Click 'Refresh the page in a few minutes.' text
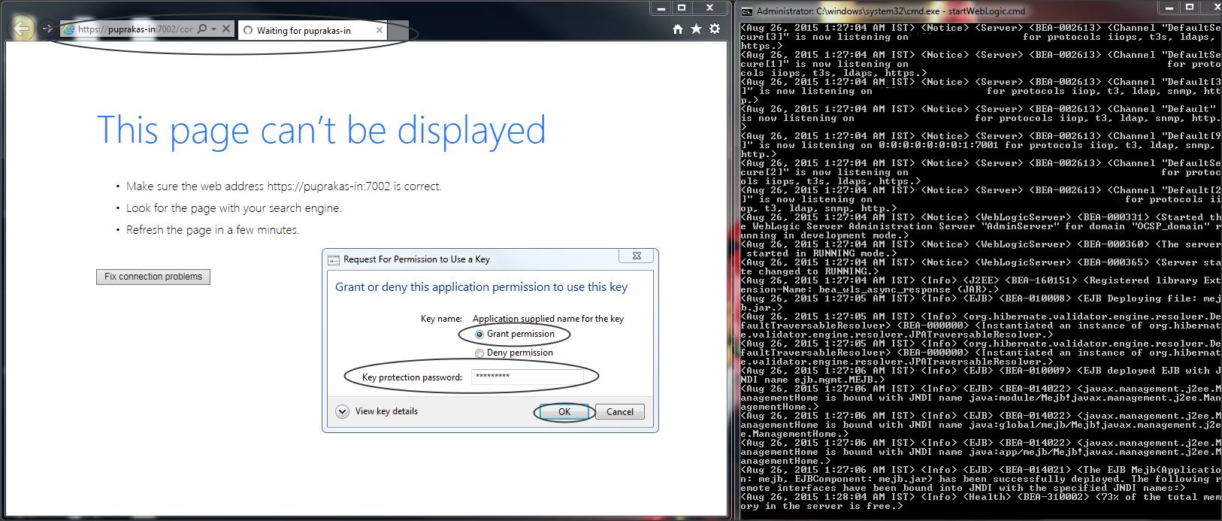 click(x=213, y=230)
